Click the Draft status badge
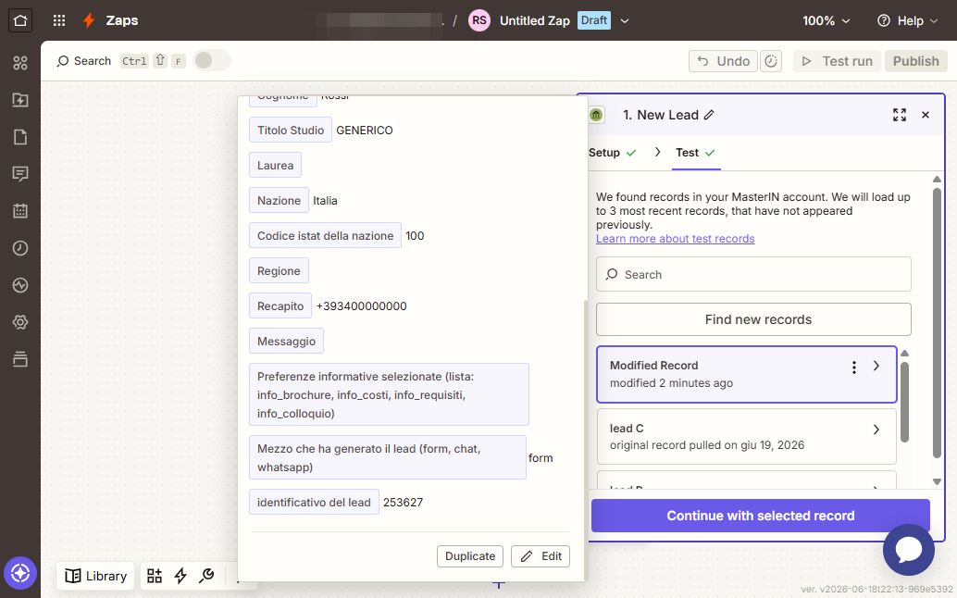Image resolution: width=957 pixels, height=598 pixels. (594, 20)
